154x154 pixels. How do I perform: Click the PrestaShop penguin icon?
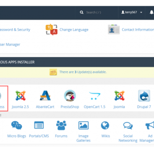coord(70,96)
